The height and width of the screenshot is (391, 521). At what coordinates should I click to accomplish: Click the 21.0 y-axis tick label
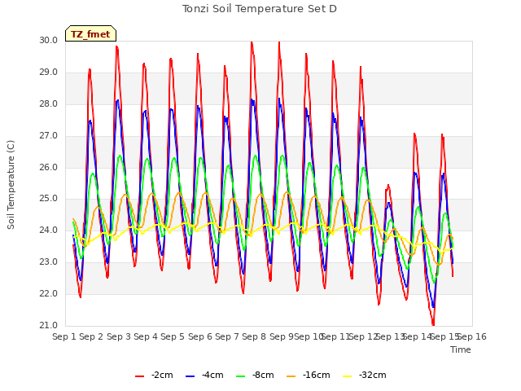tap(49, 325)
